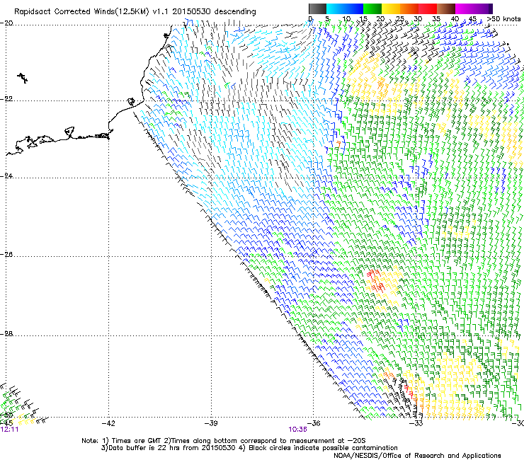This screenshot has width=524, height=460.
Task: Select the '-33' longitude axis label
Action: (416, 424)
